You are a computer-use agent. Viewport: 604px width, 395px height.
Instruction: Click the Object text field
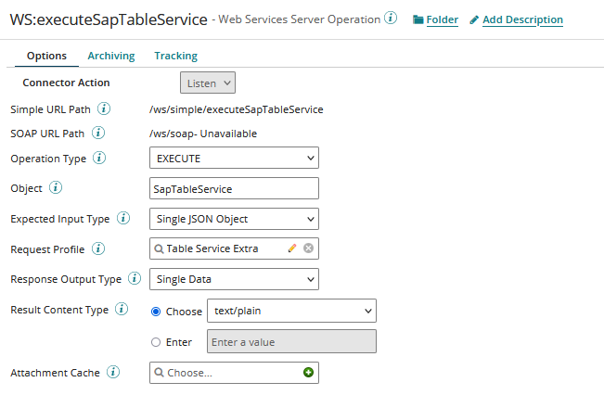point(234,188)
